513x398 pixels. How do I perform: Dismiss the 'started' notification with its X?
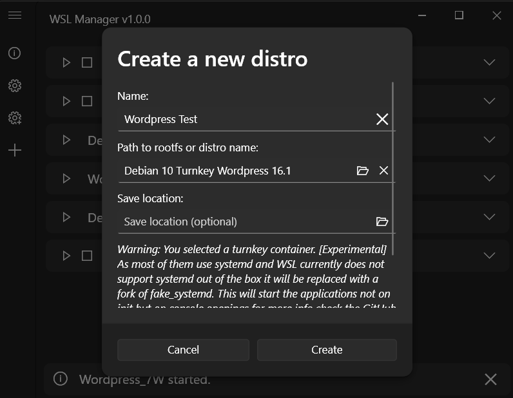pos(490,379)
